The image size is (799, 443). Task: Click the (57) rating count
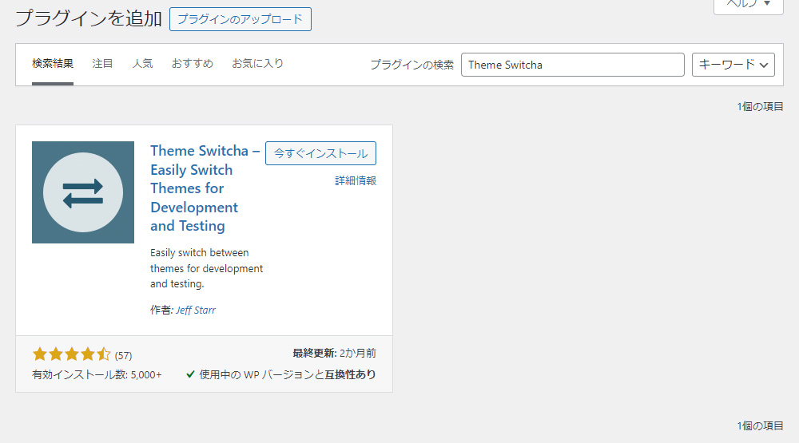(x=123, y=355)
